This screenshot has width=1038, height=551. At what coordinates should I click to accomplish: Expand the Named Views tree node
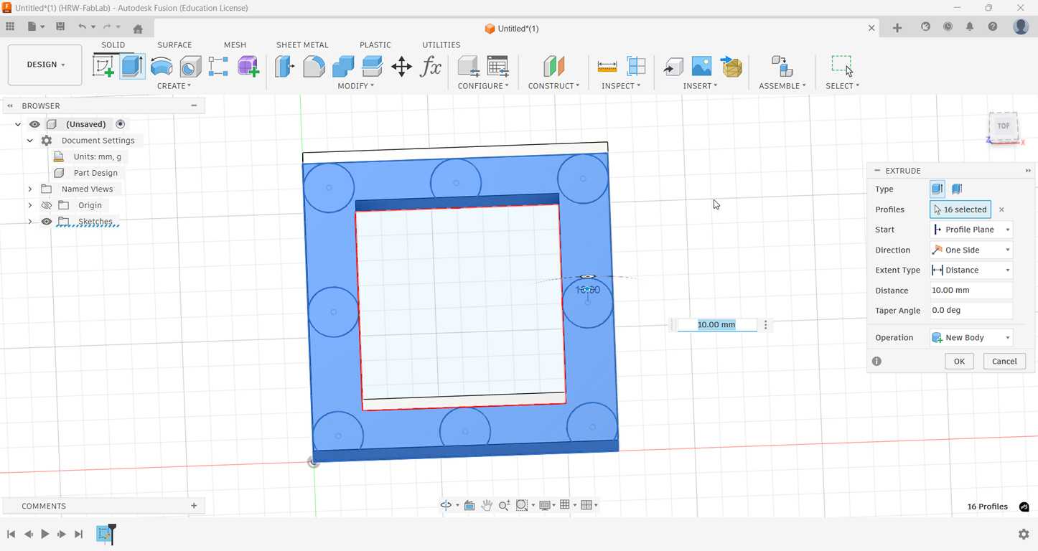coord(30,189)
